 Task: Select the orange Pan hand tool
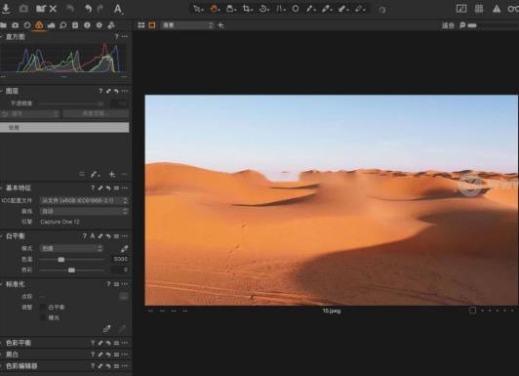coord(215,9)
